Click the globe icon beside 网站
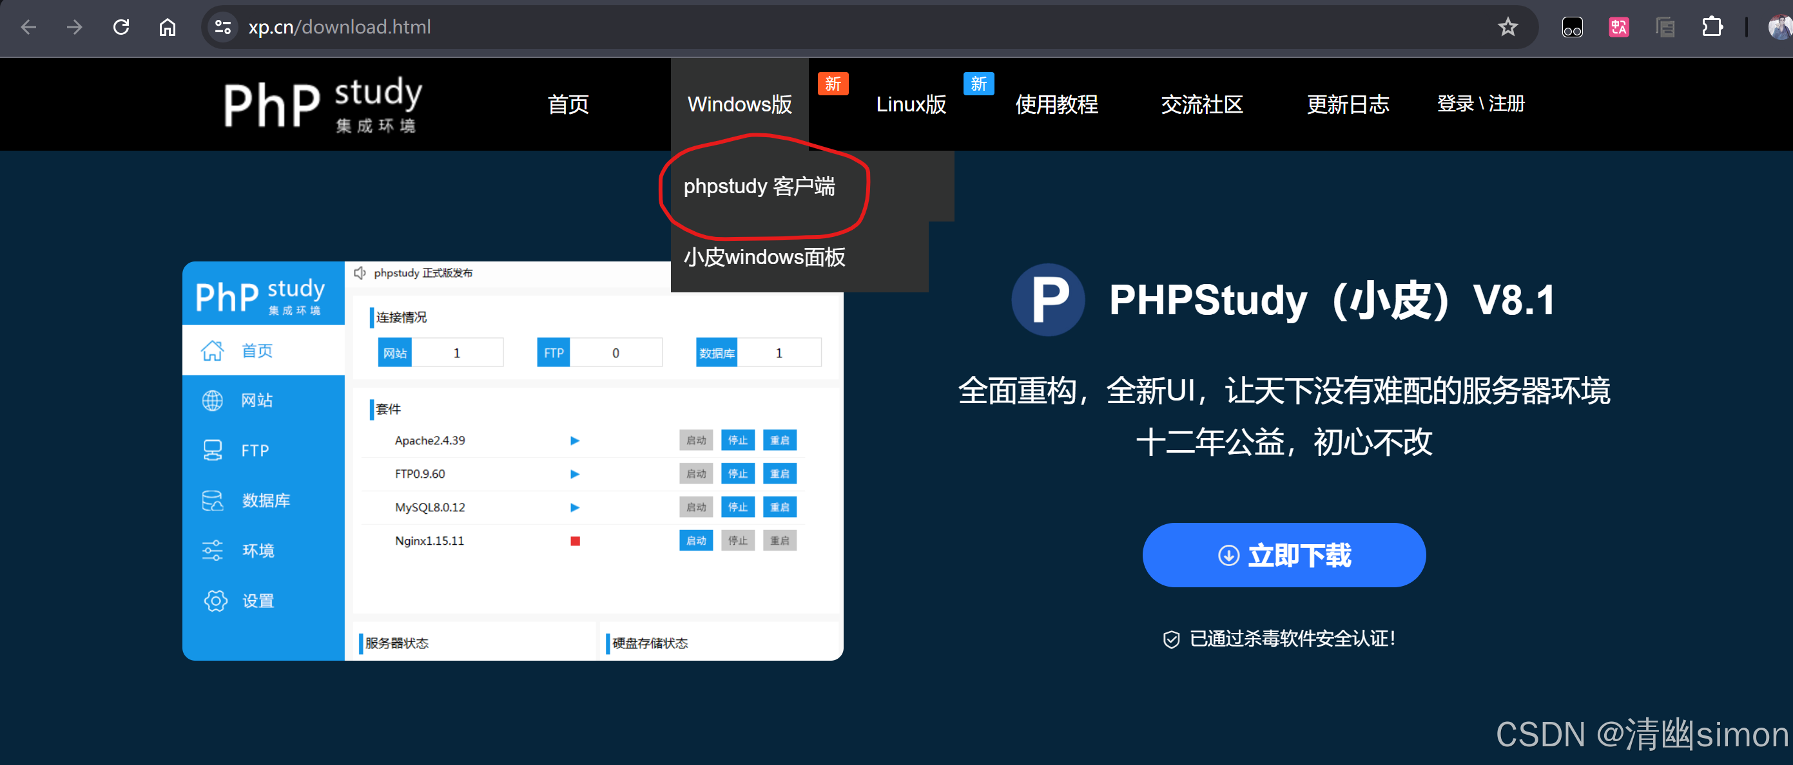The image size is (1793, 765). point(212,401)
